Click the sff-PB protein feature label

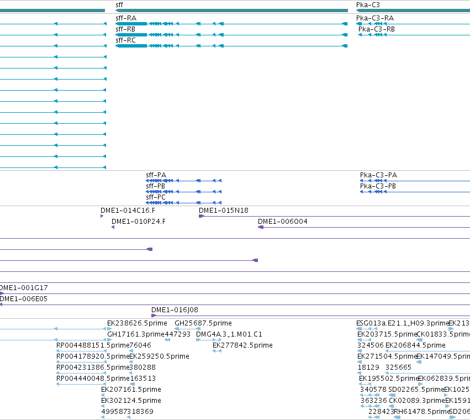coord(156,186)
